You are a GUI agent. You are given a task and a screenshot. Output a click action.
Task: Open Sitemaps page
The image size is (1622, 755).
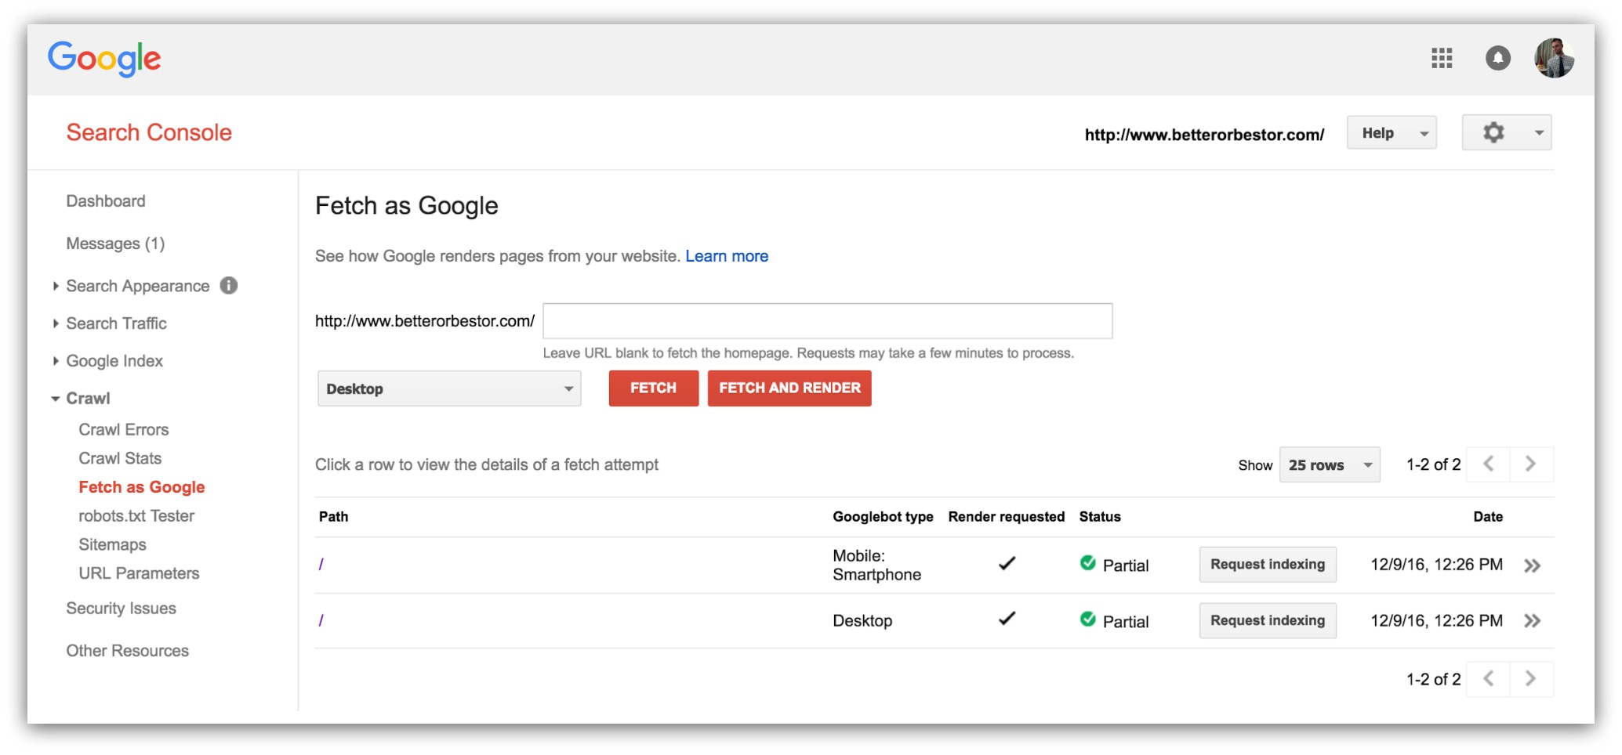coord(112,544)
